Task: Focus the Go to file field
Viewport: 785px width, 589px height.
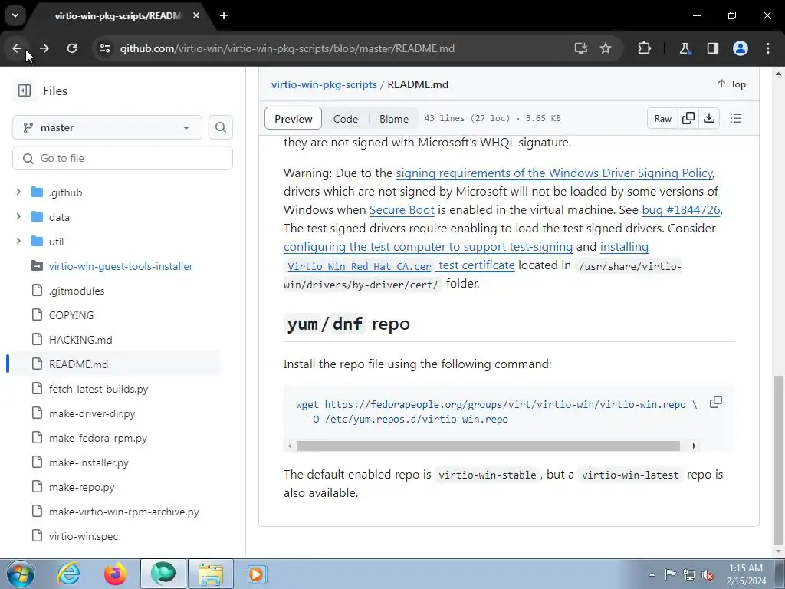Action: 123,158
